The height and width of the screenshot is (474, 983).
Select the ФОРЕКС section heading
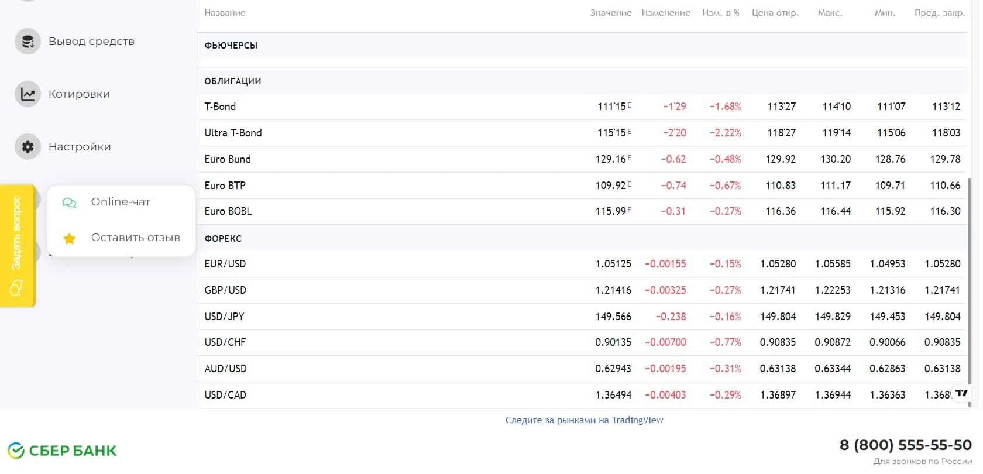click(223, 239)
